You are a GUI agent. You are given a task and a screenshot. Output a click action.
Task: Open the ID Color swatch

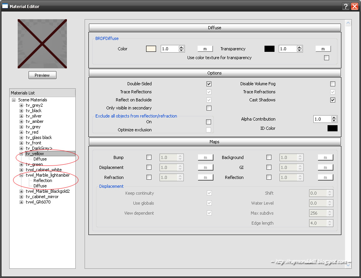[x=333, y=128]
